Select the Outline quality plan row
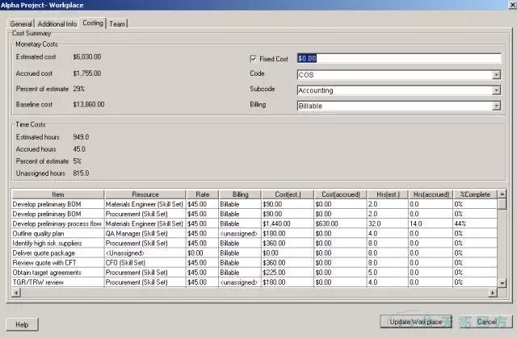This screenshot has height=338, width=517. [57, 232]
